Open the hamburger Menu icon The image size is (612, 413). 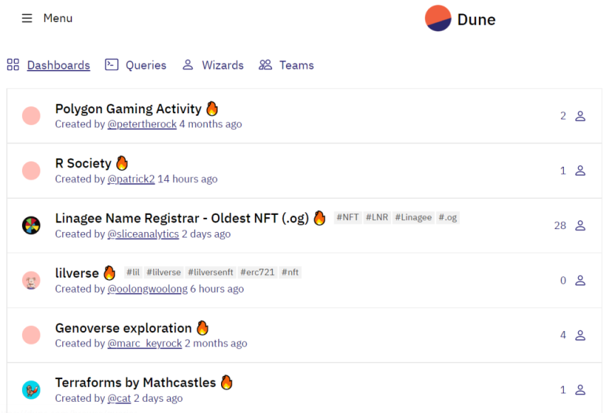click(27, 18)
